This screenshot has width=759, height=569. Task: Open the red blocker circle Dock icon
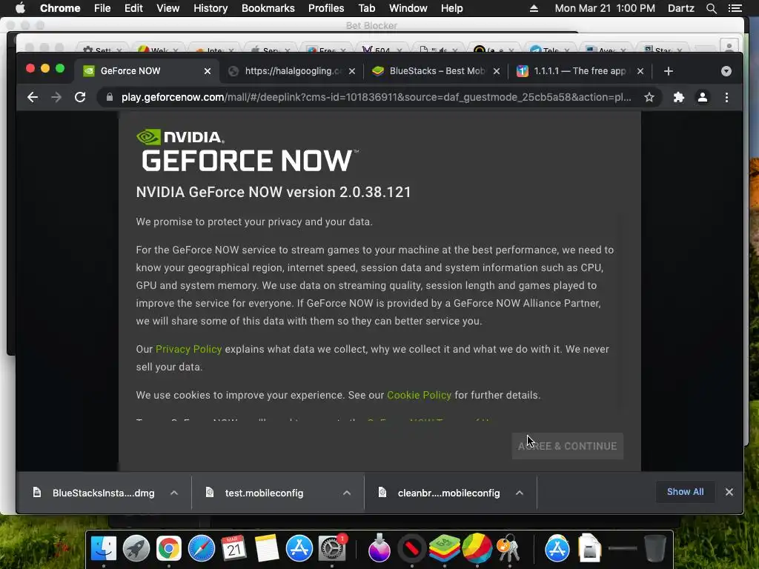tap(412, 549)
